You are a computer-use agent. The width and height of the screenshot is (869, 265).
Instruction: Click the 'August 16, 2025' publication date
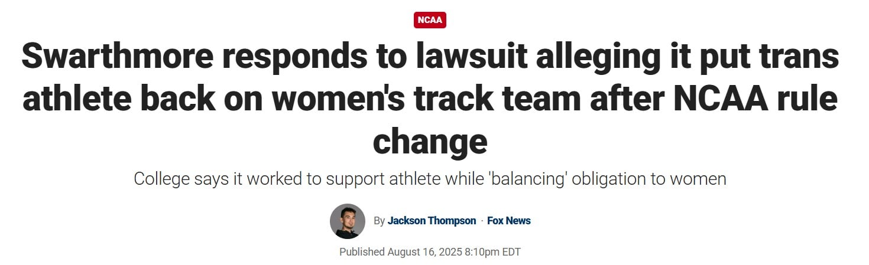[424, 252]
